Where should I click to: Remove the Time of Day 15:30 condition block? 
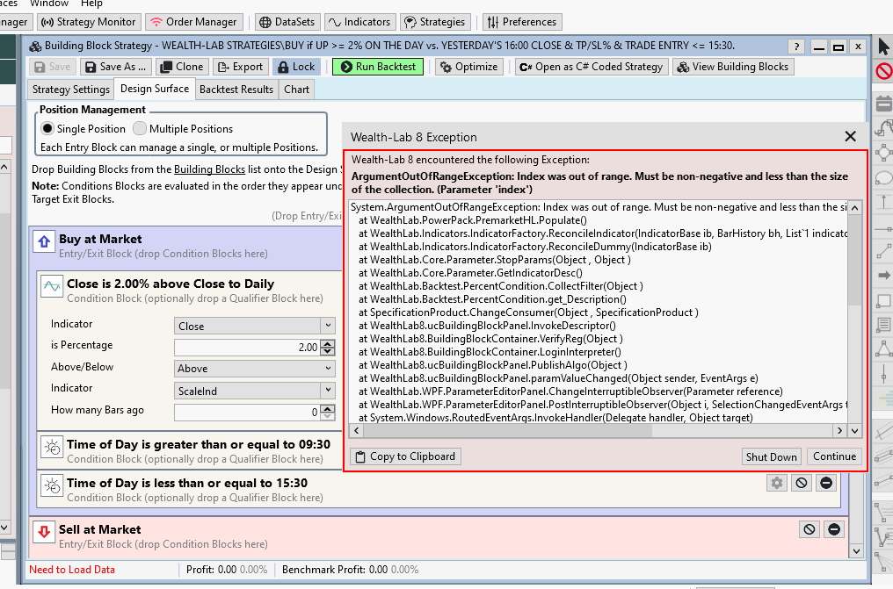tap(826, 484)
